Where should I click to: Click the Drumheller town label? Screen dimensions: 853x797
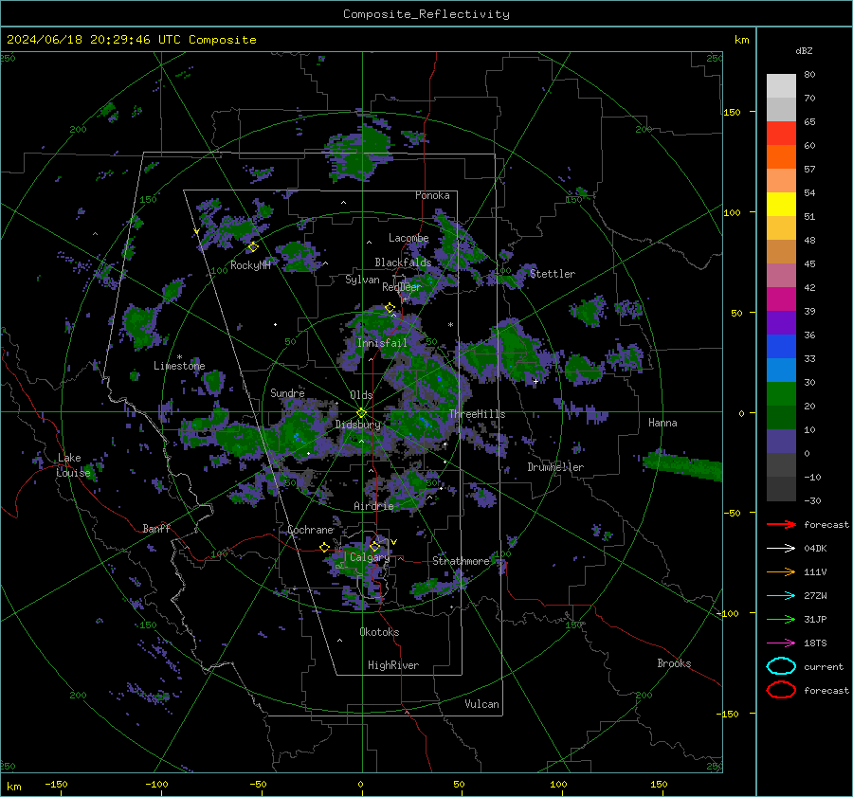point(555,467)
